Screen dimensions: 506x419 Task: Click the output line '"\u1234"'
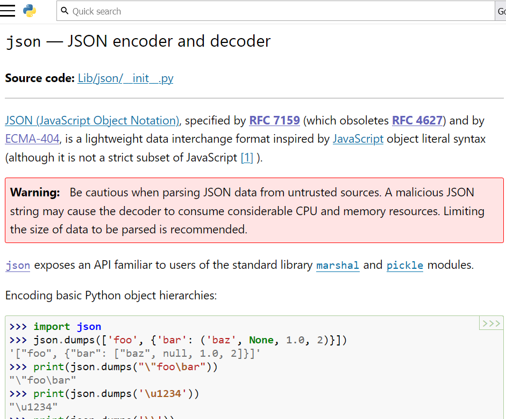33,407
